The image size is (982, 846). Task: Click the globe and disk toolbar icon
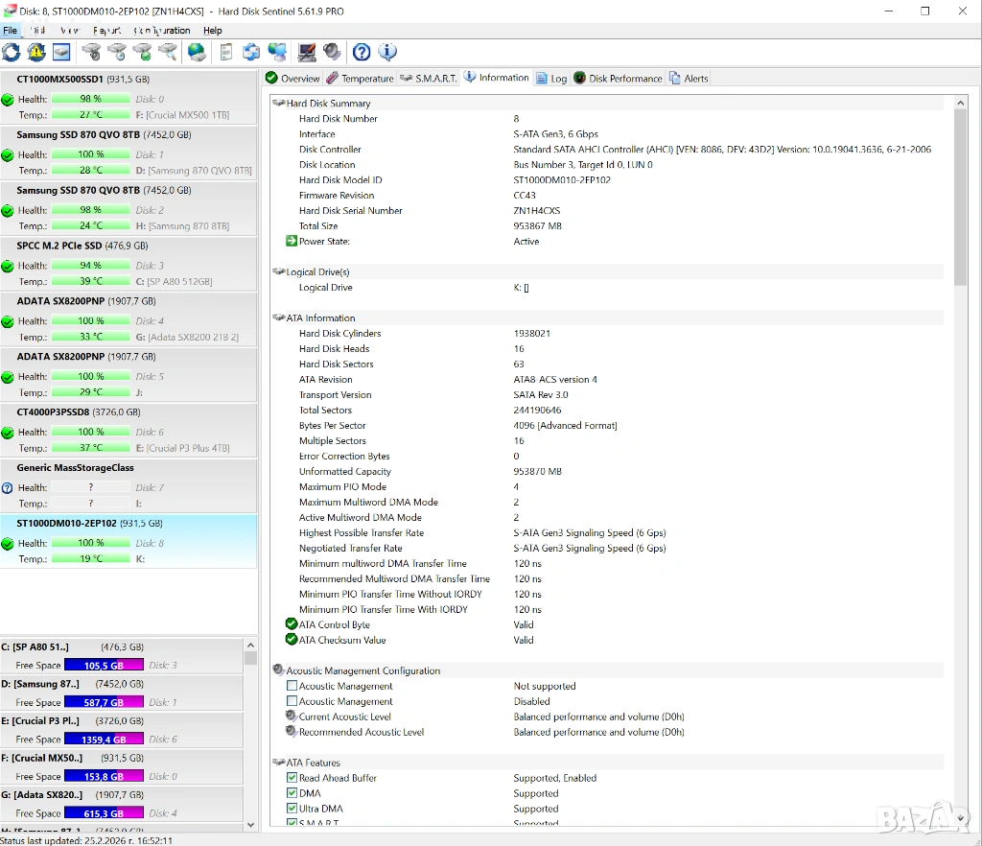click(197, 52)
